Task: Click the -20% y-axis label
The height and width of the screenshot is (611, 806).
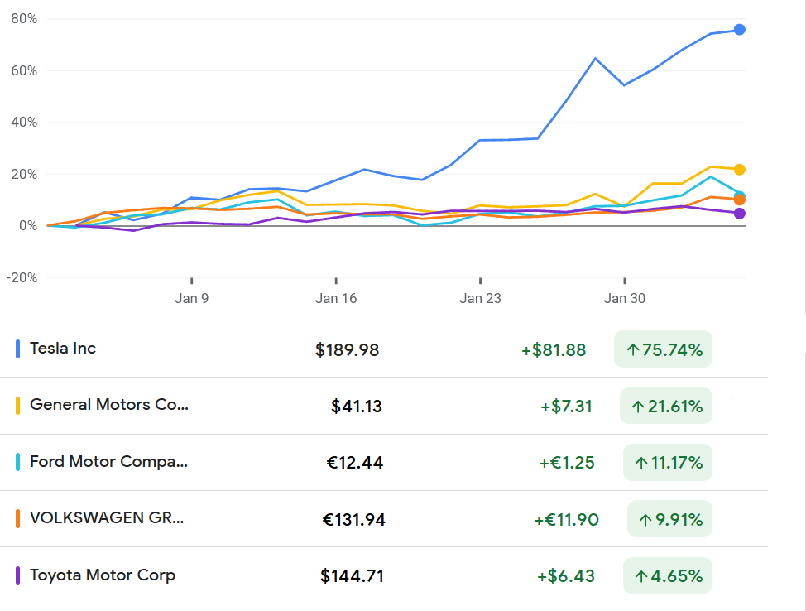Action: pos(22,277)
